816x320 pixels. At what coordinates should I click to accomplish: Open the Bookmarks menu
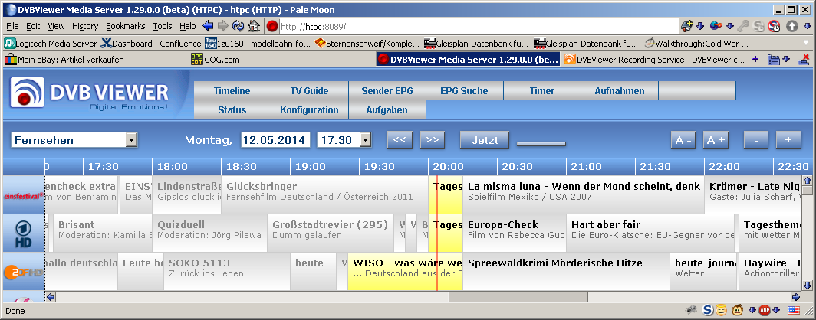(127, 26)
